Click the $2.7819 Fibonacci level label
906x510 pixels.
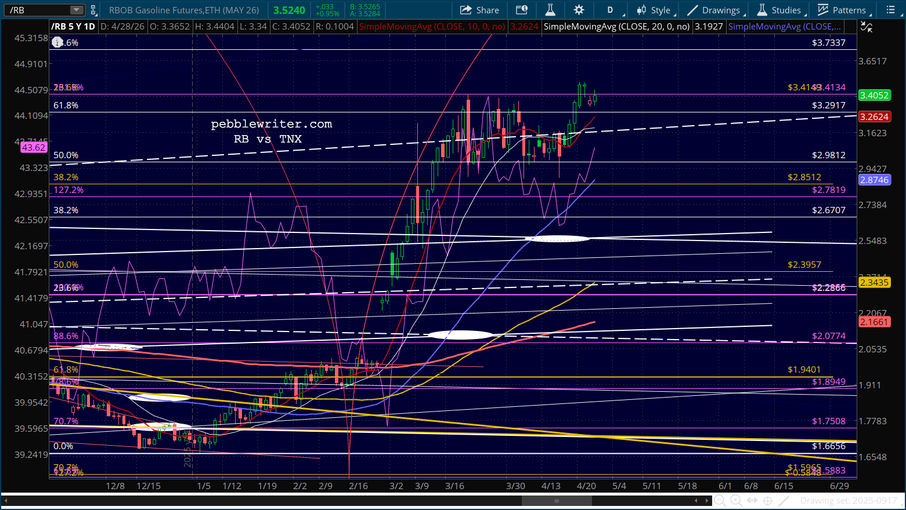click(x=829, y=190)
